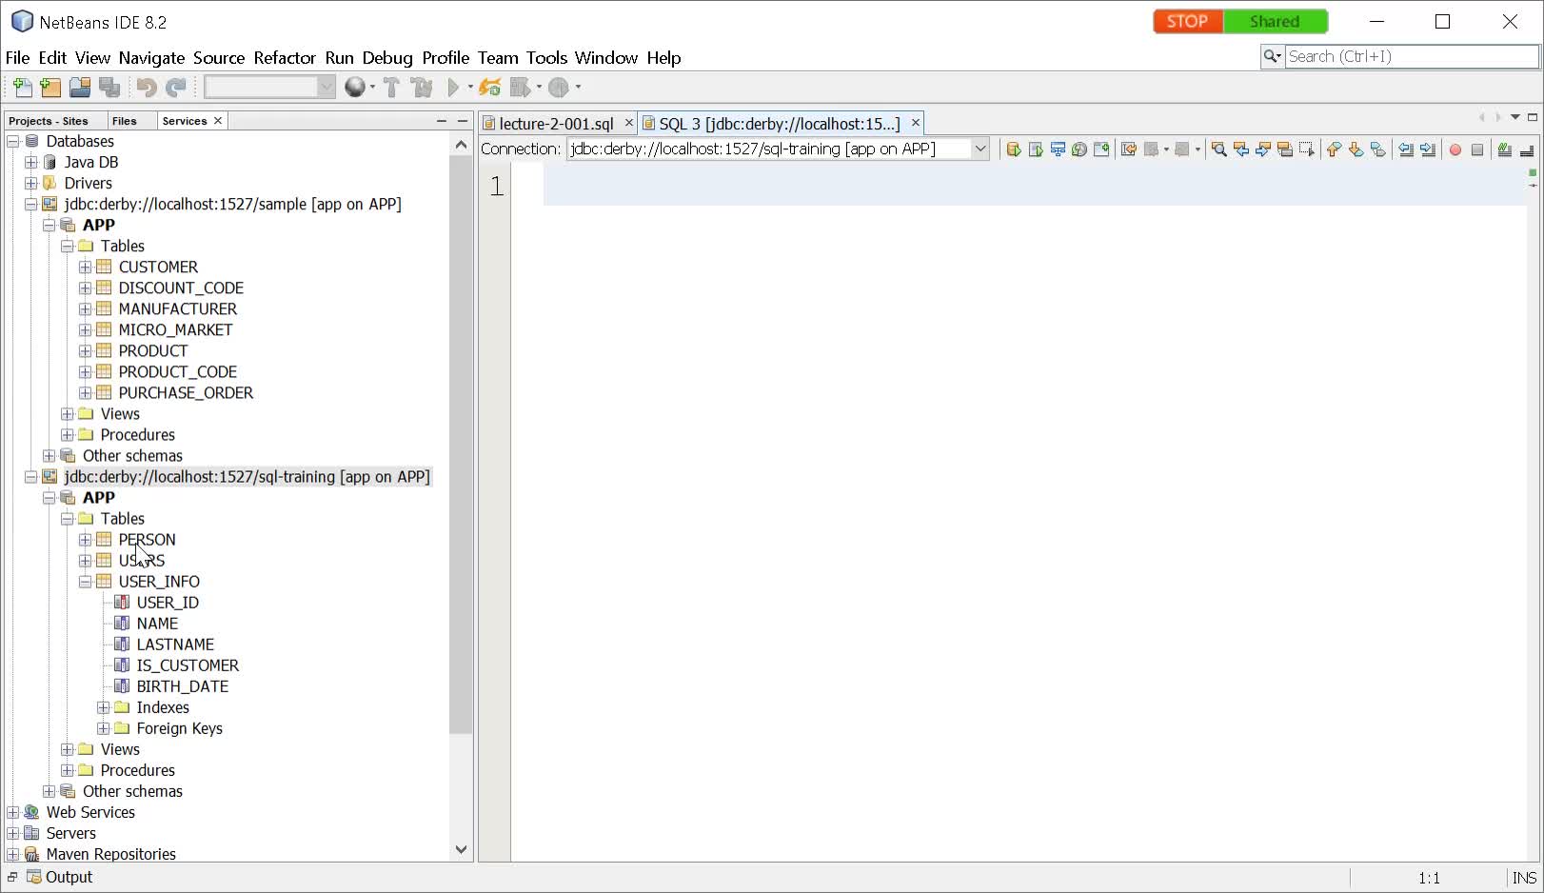Click the Profile Project icon
This screenshot has width=1544, height=893.
pyautogui.click(x=559, y=88)
